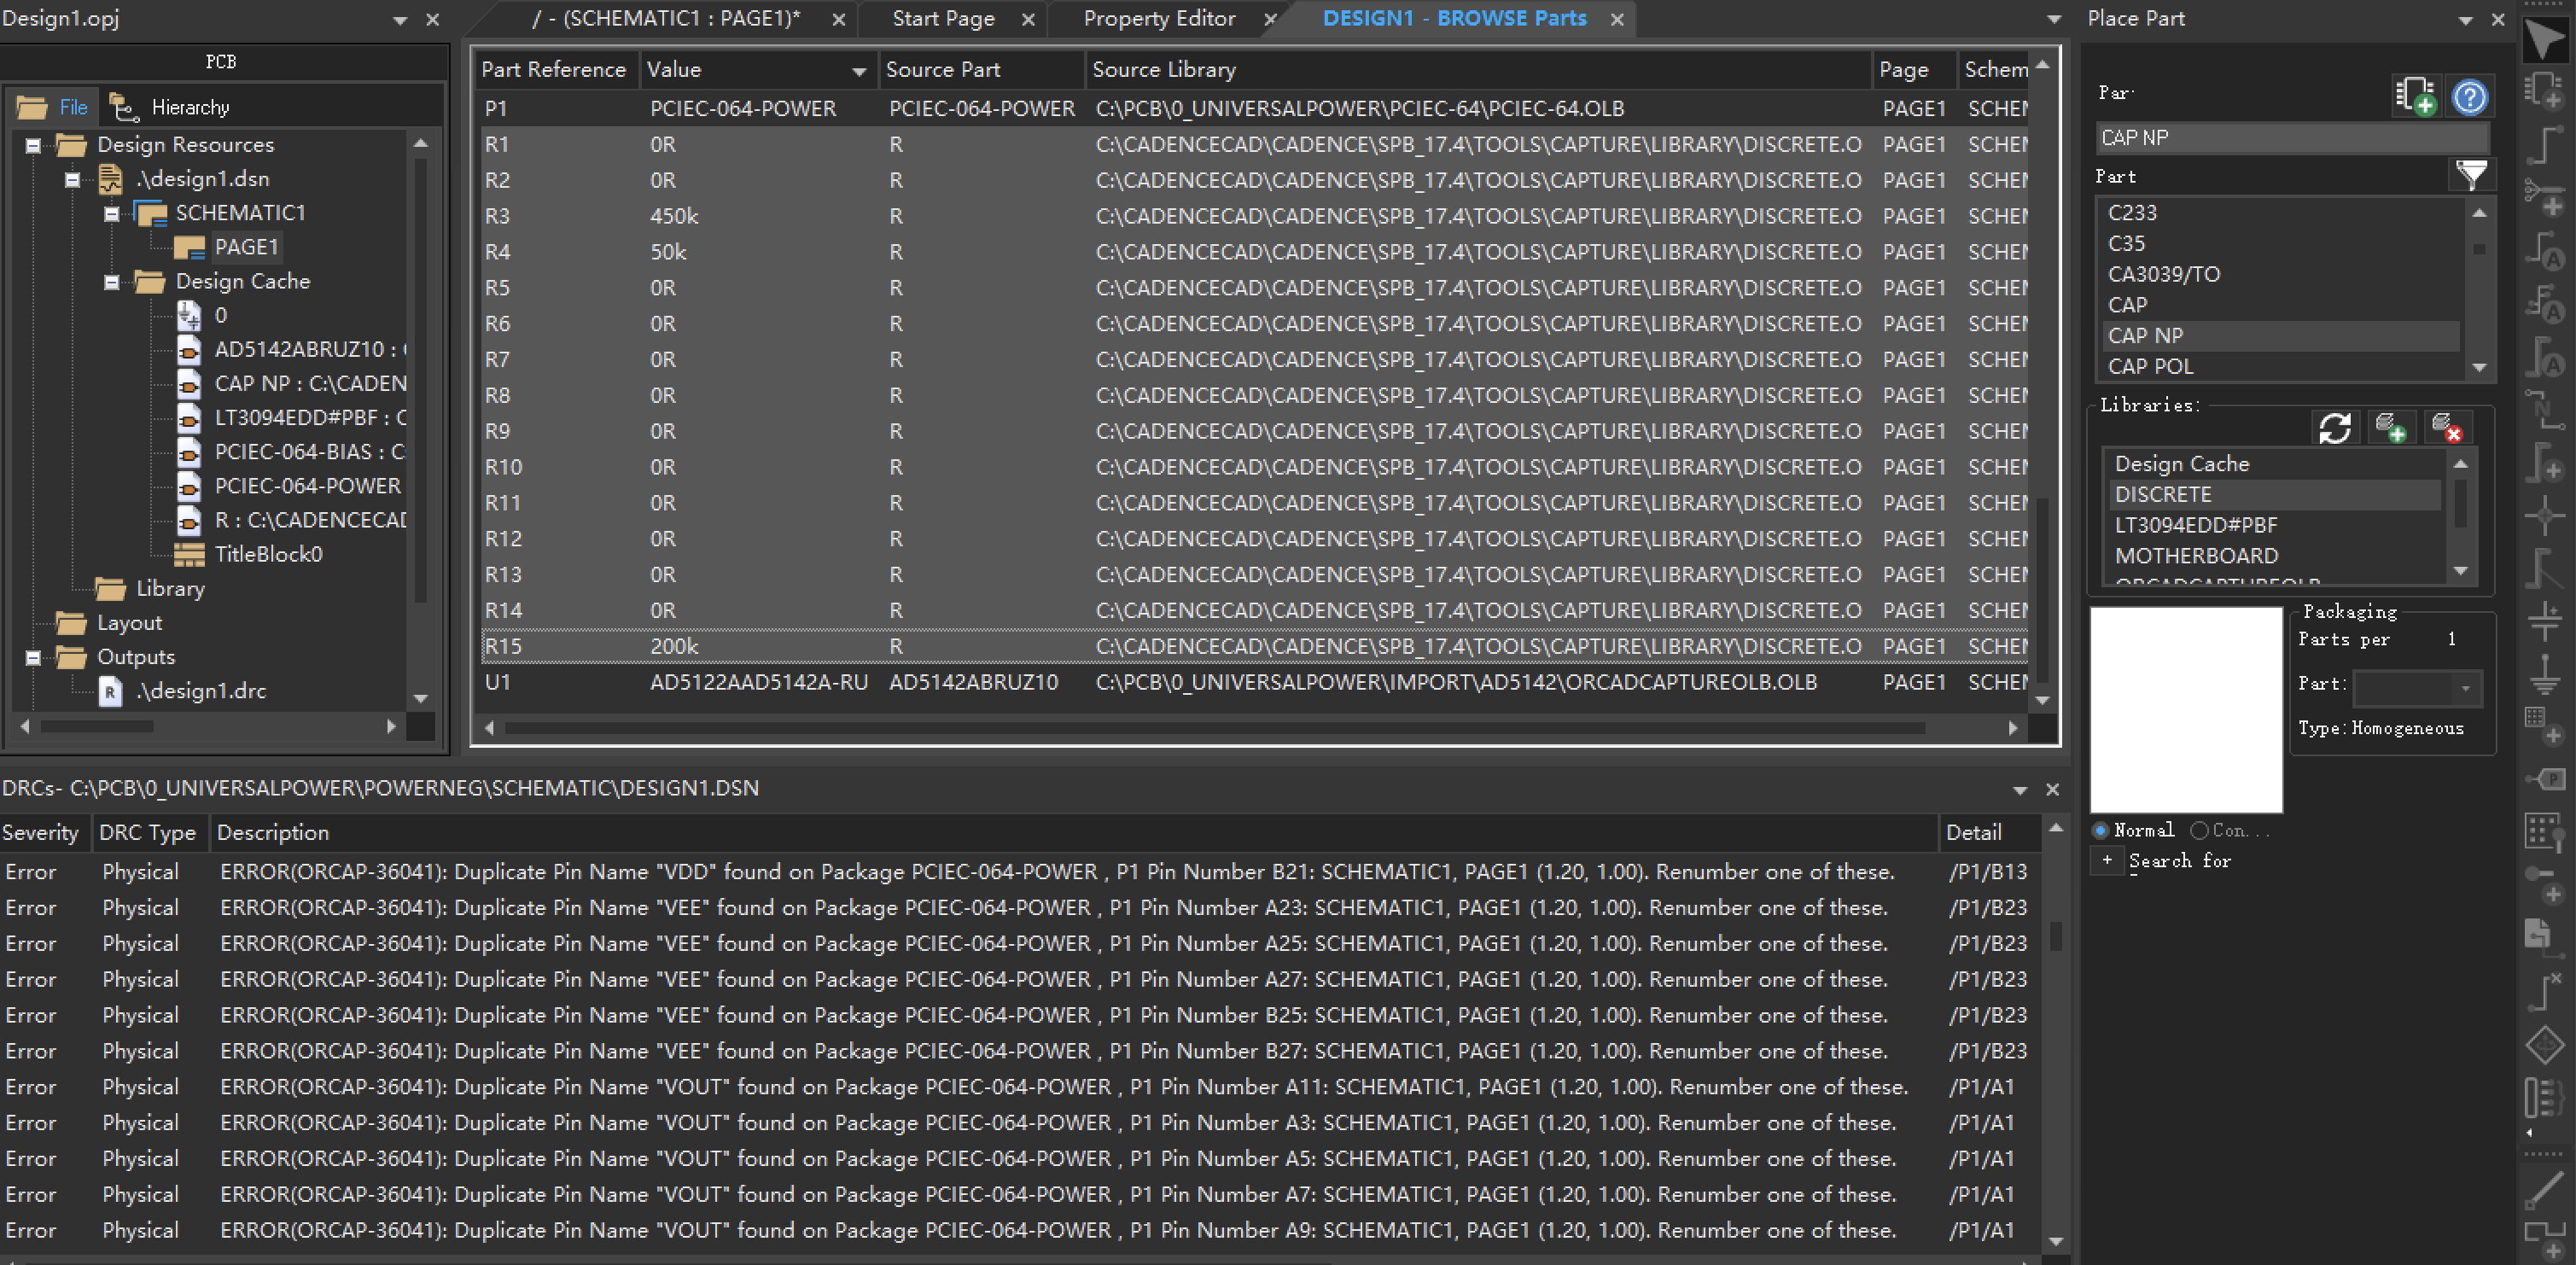Select MOTHERBOARD in the libraries list
Image resolution: width=2576 pixels, height=1265 pixels.
pos(2196,556)
